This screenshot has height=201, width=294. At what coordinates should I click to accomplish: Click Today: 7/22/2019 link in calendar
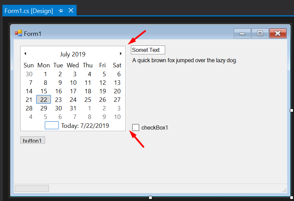tap(85, 126)
